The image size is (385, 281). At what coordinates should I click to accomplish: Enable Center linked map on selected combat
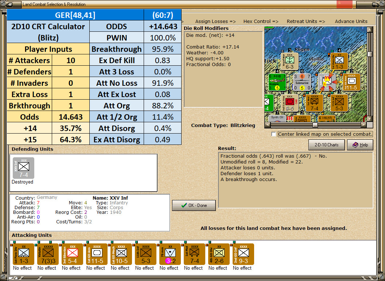274,134
